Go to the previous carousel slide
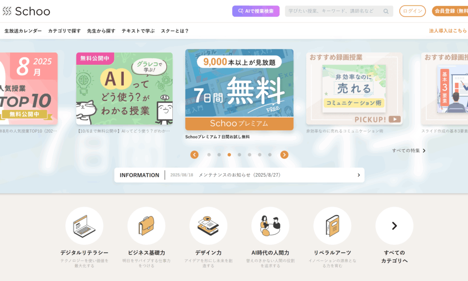 pyautogui.click(x=194, y=155)
